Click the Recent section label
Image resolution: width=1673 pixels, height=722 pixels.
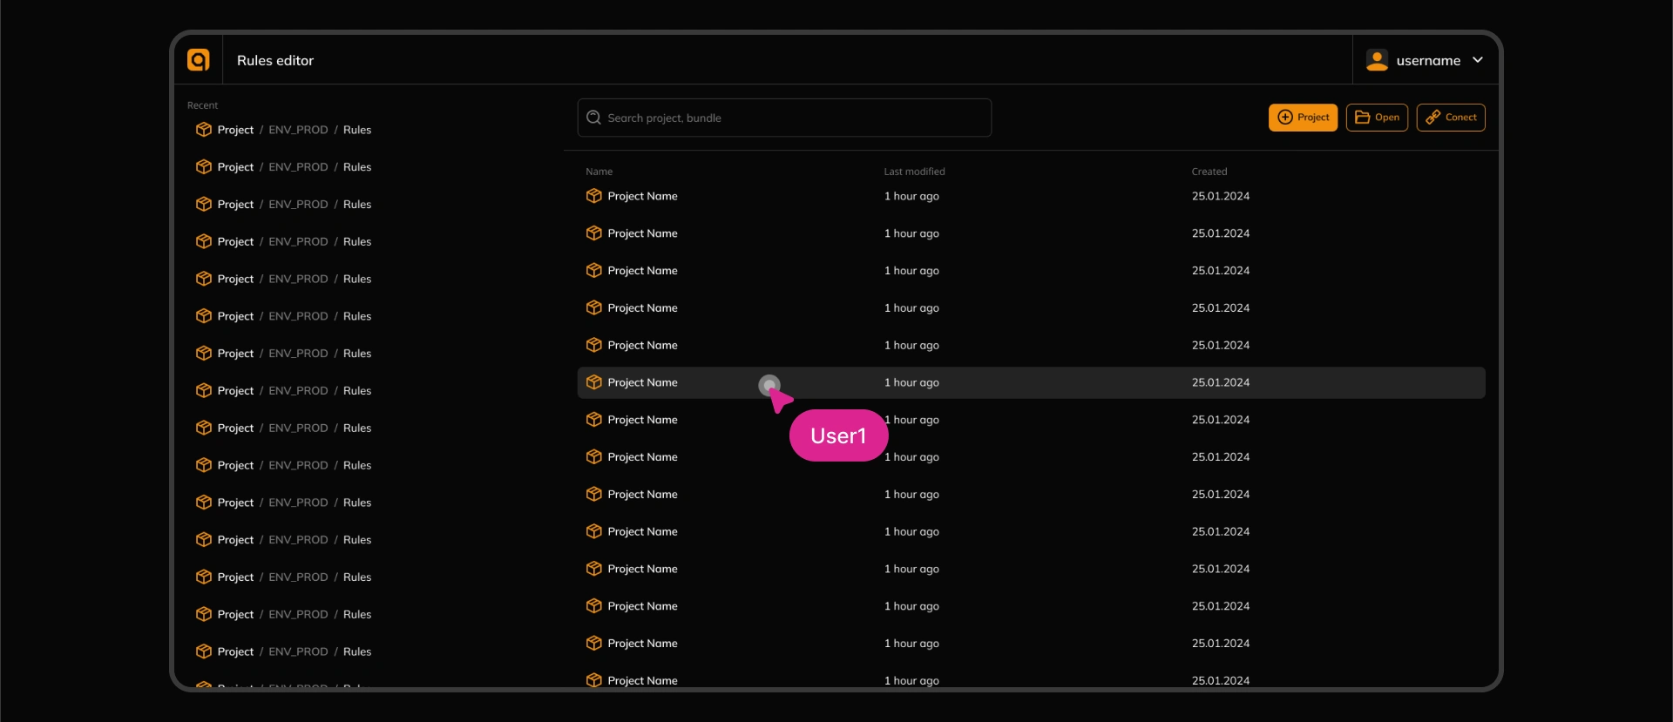(x=202, y=105)
